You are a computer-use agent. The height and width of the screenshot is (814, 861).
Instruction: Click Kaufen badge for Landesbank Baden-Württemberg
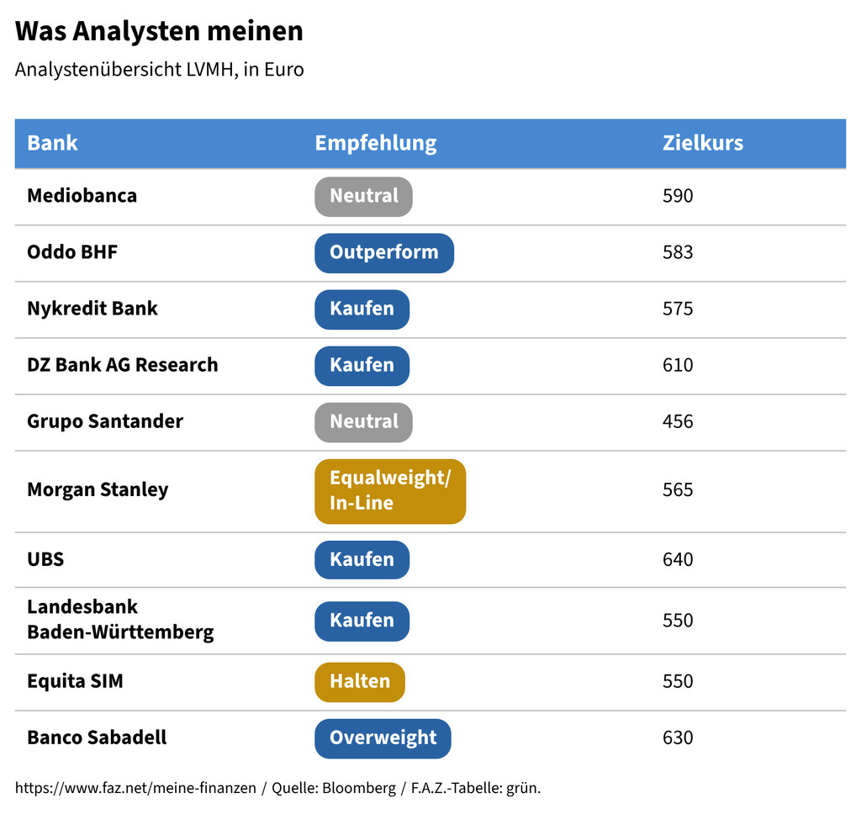tap(362, 621)
